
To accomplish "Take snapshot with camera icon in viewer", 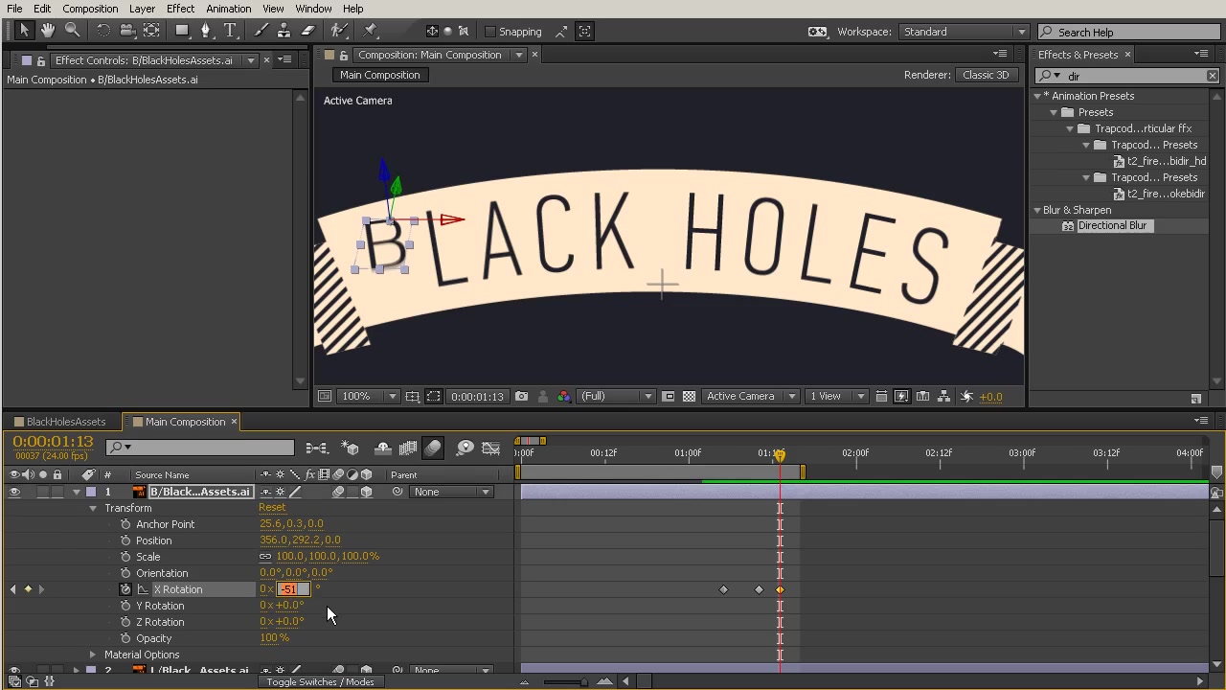I will click(x=521, y=396).
